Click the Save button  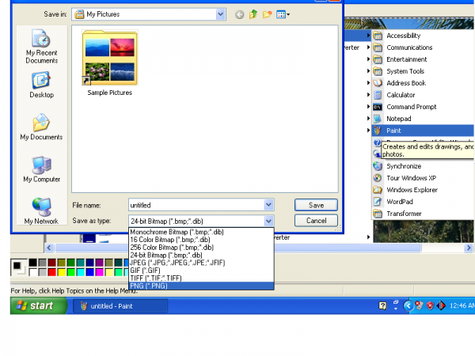coord(316,205)
